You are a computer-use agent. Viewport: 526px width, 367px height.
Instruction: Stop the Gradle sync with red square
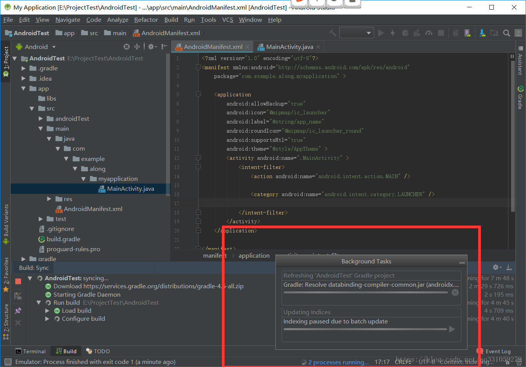[x=18, y=281]
